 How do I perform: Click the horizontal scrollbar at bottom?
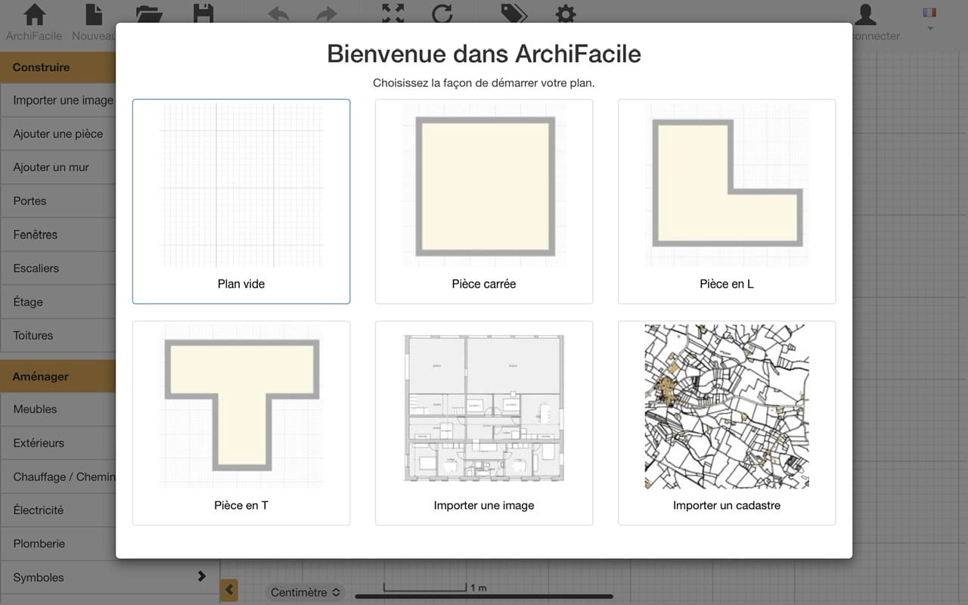pos(484,597)
